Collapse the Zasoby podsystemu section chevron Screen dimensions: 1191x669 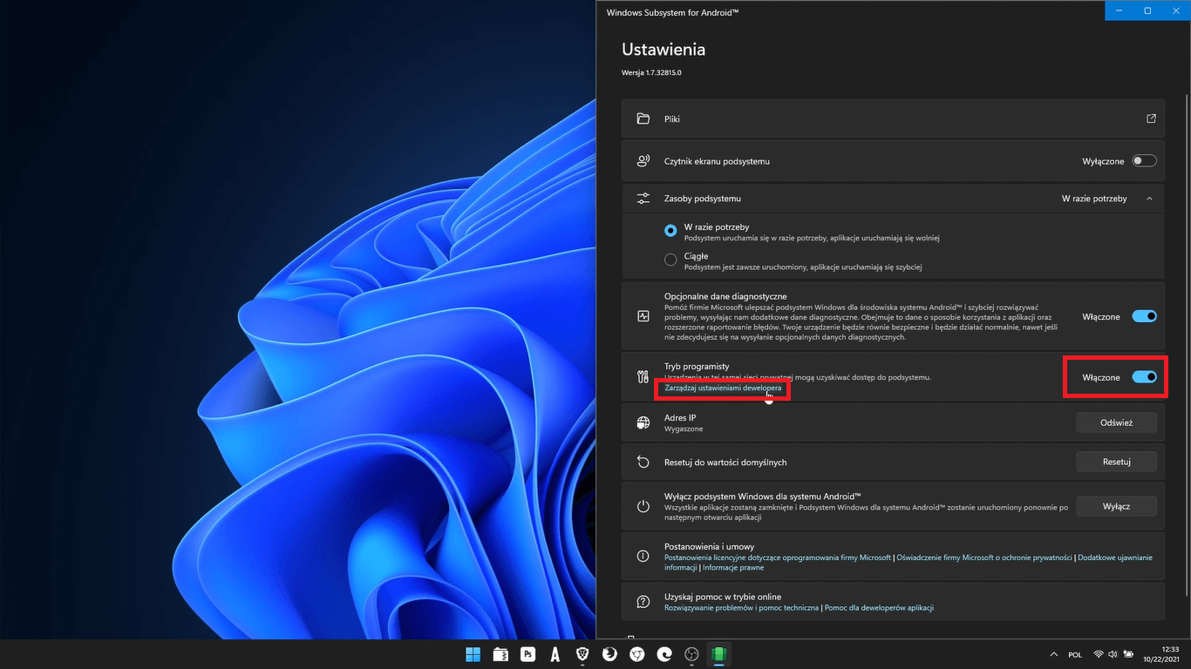pyautogui.click(x=1149, y=199)
